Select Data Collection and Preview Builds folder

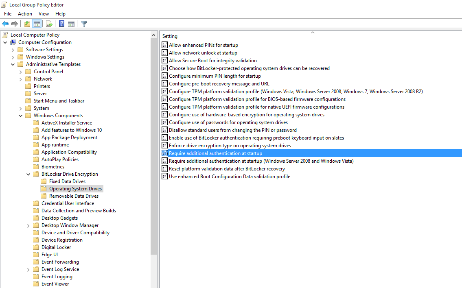coord(79,211)
